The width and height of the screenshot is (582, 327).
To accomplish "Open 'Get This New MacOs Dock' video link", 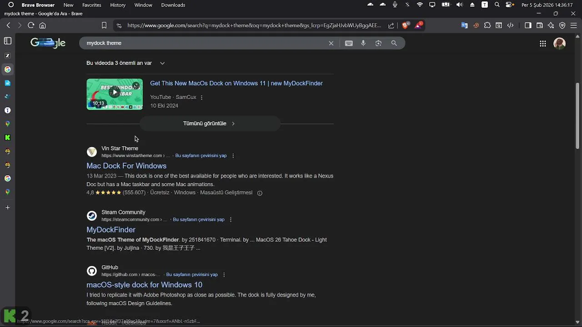I will click(236, 84).
